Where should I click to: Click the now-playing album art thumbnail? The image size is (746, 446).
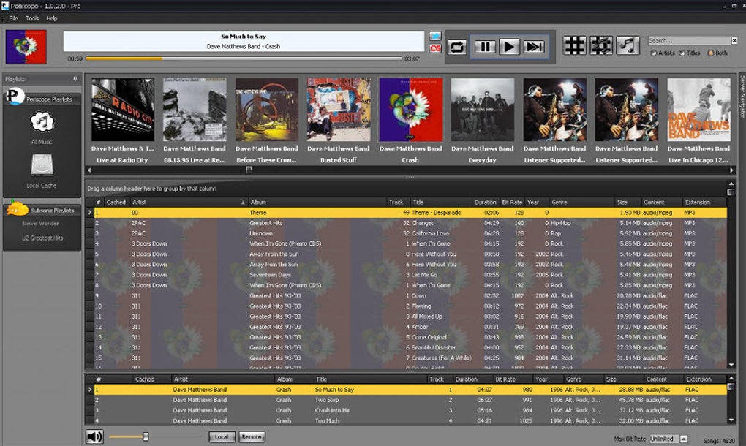click(x=26, y=47)
